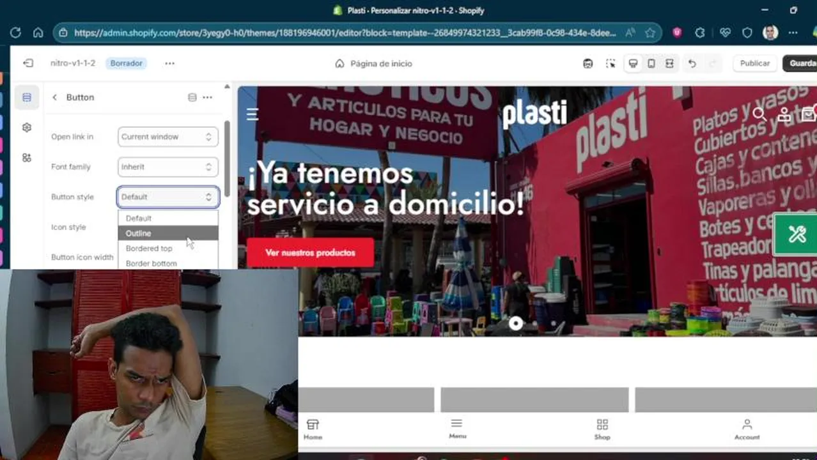Click the Sidekick assistant icon
This screenshot has width=817, height=460.
tap(587, 63)
